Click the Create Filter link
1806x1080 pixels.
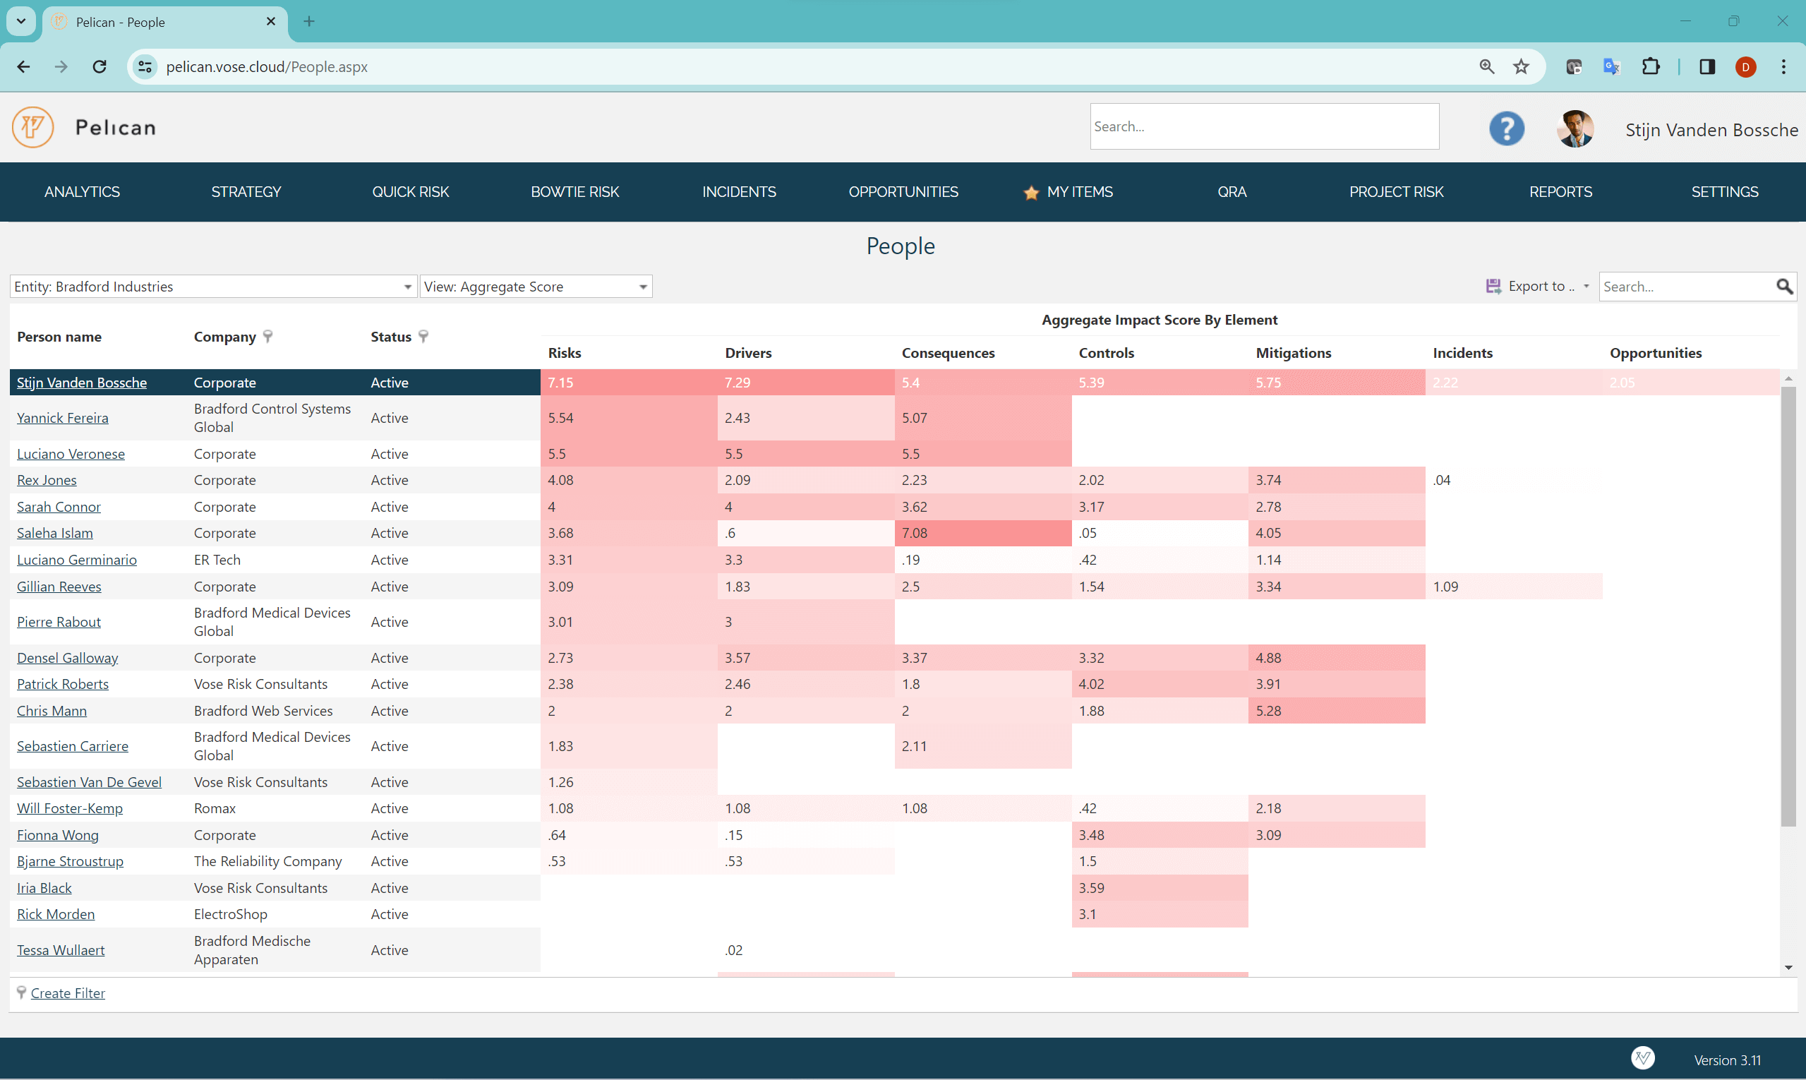pyautogui.click(x=68, y=993)
